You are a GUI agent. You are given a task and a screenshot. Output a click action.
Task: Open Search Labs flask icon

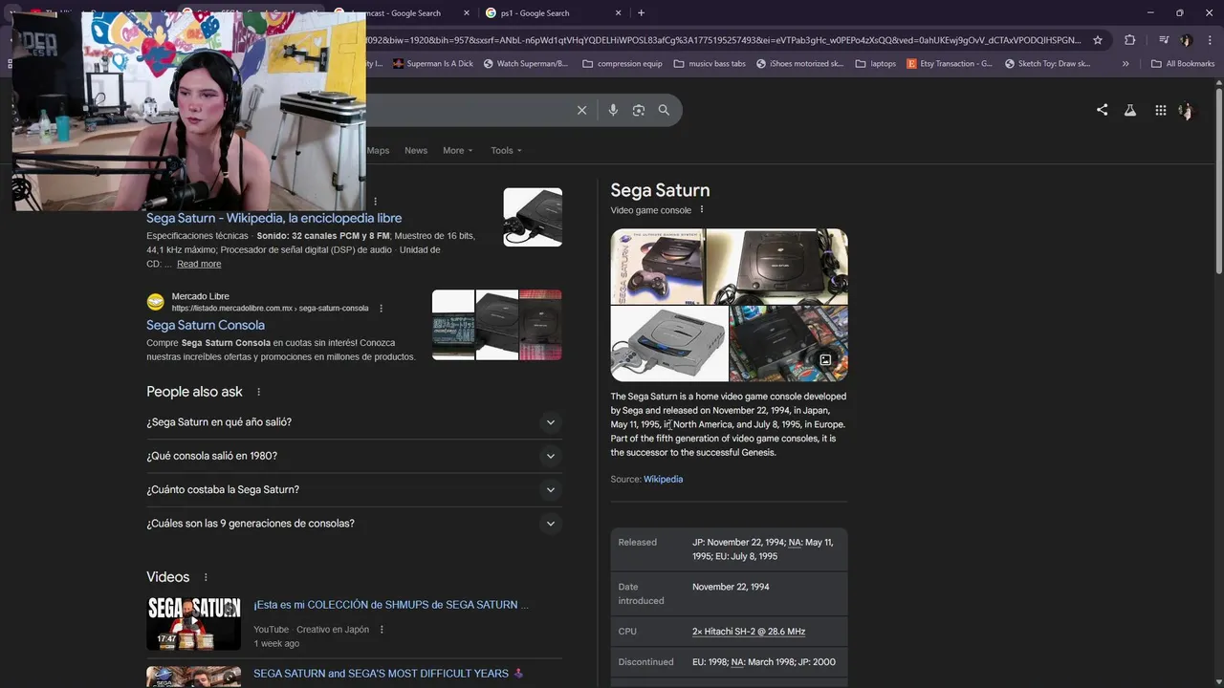coord(1130,110)
